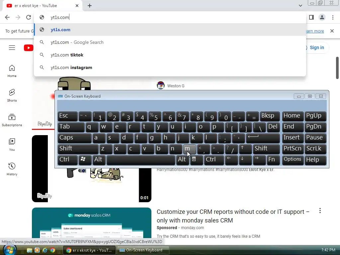Click the YouTube logo
The image size is (340, 255).
click(x=29, y=48)
